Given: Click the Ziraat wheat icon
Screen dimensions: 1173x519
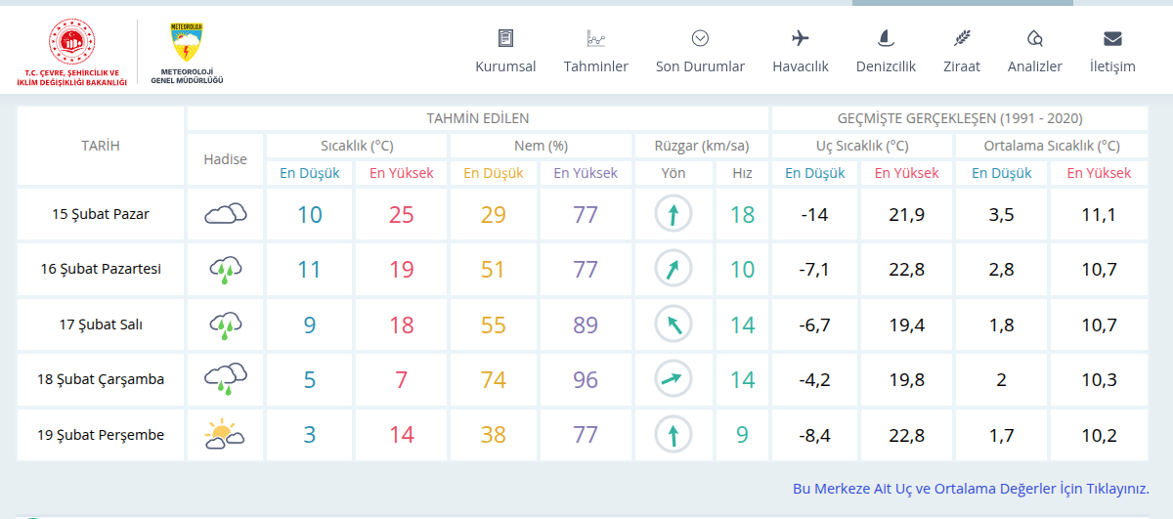Looking at the screenshot, I should 962,39.
